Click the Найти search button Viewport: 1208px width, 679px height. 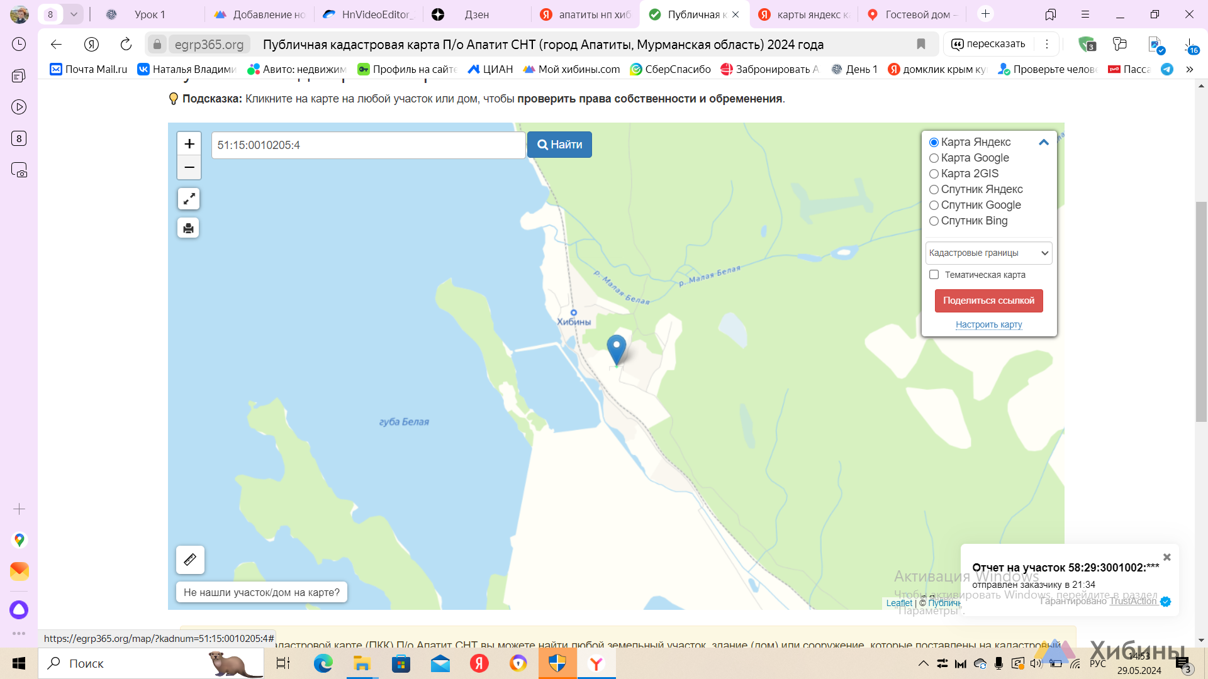(x=560, y=144)
